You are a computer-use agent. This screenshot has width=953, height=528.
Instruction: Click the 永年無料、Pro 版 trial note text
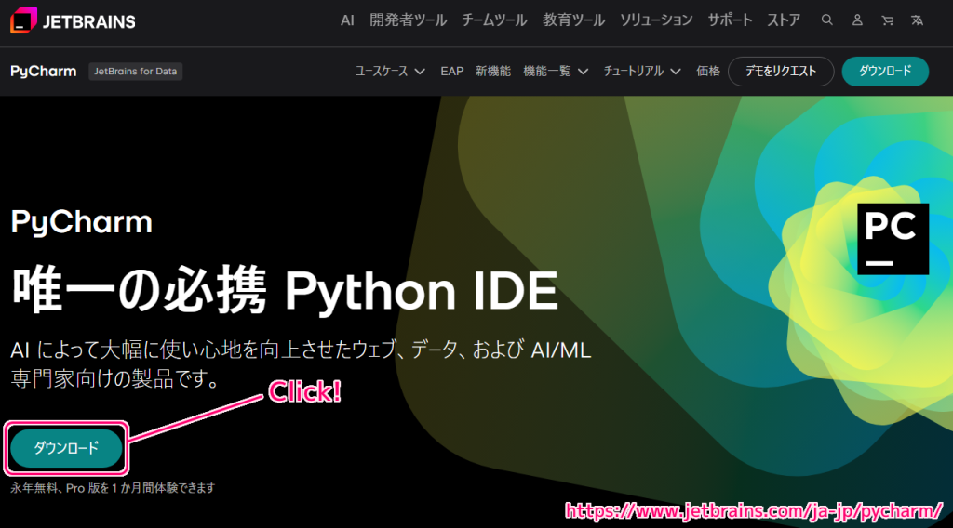(x=113, y=488)
